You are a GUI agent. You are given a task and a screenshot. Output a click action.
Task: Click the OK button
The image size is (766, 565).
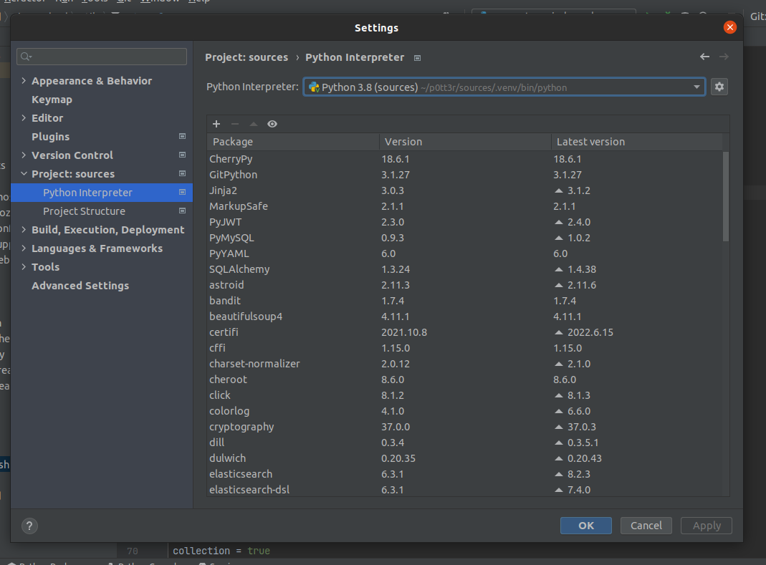pyautogui.click(x=585, y=526)
